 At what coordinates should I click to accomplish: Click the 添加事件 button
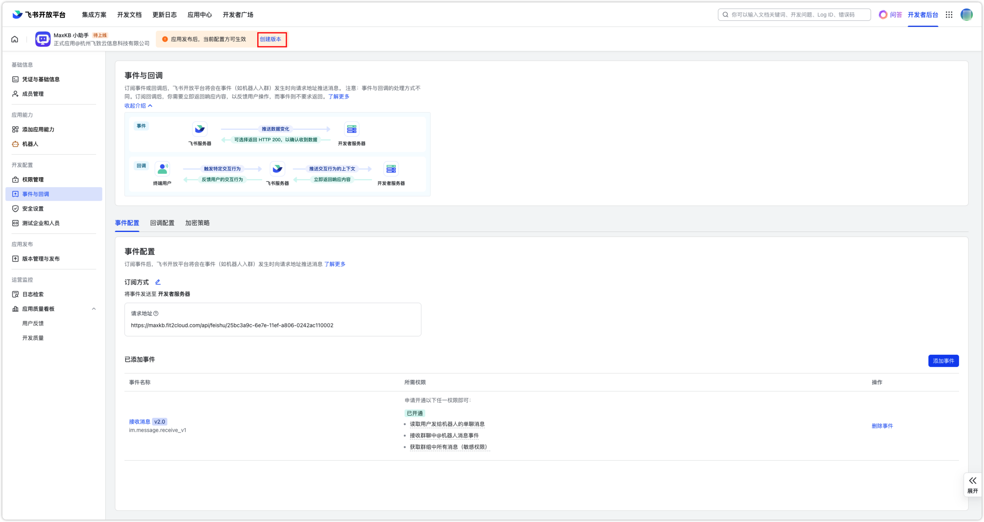tap(943, 361)
